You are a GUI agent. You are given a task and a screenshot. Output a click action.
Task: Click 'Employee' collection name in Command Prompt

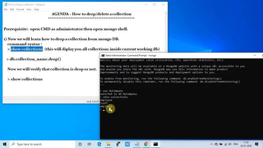point(106,100)
